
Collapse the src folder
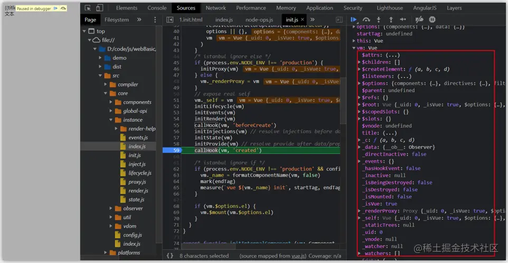click(100, 75)
